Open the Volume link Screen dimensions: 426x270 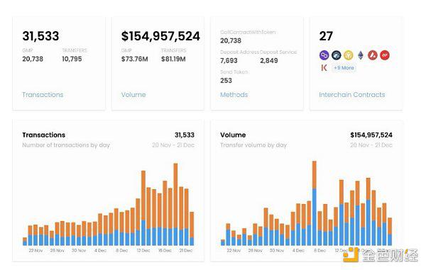133,95
